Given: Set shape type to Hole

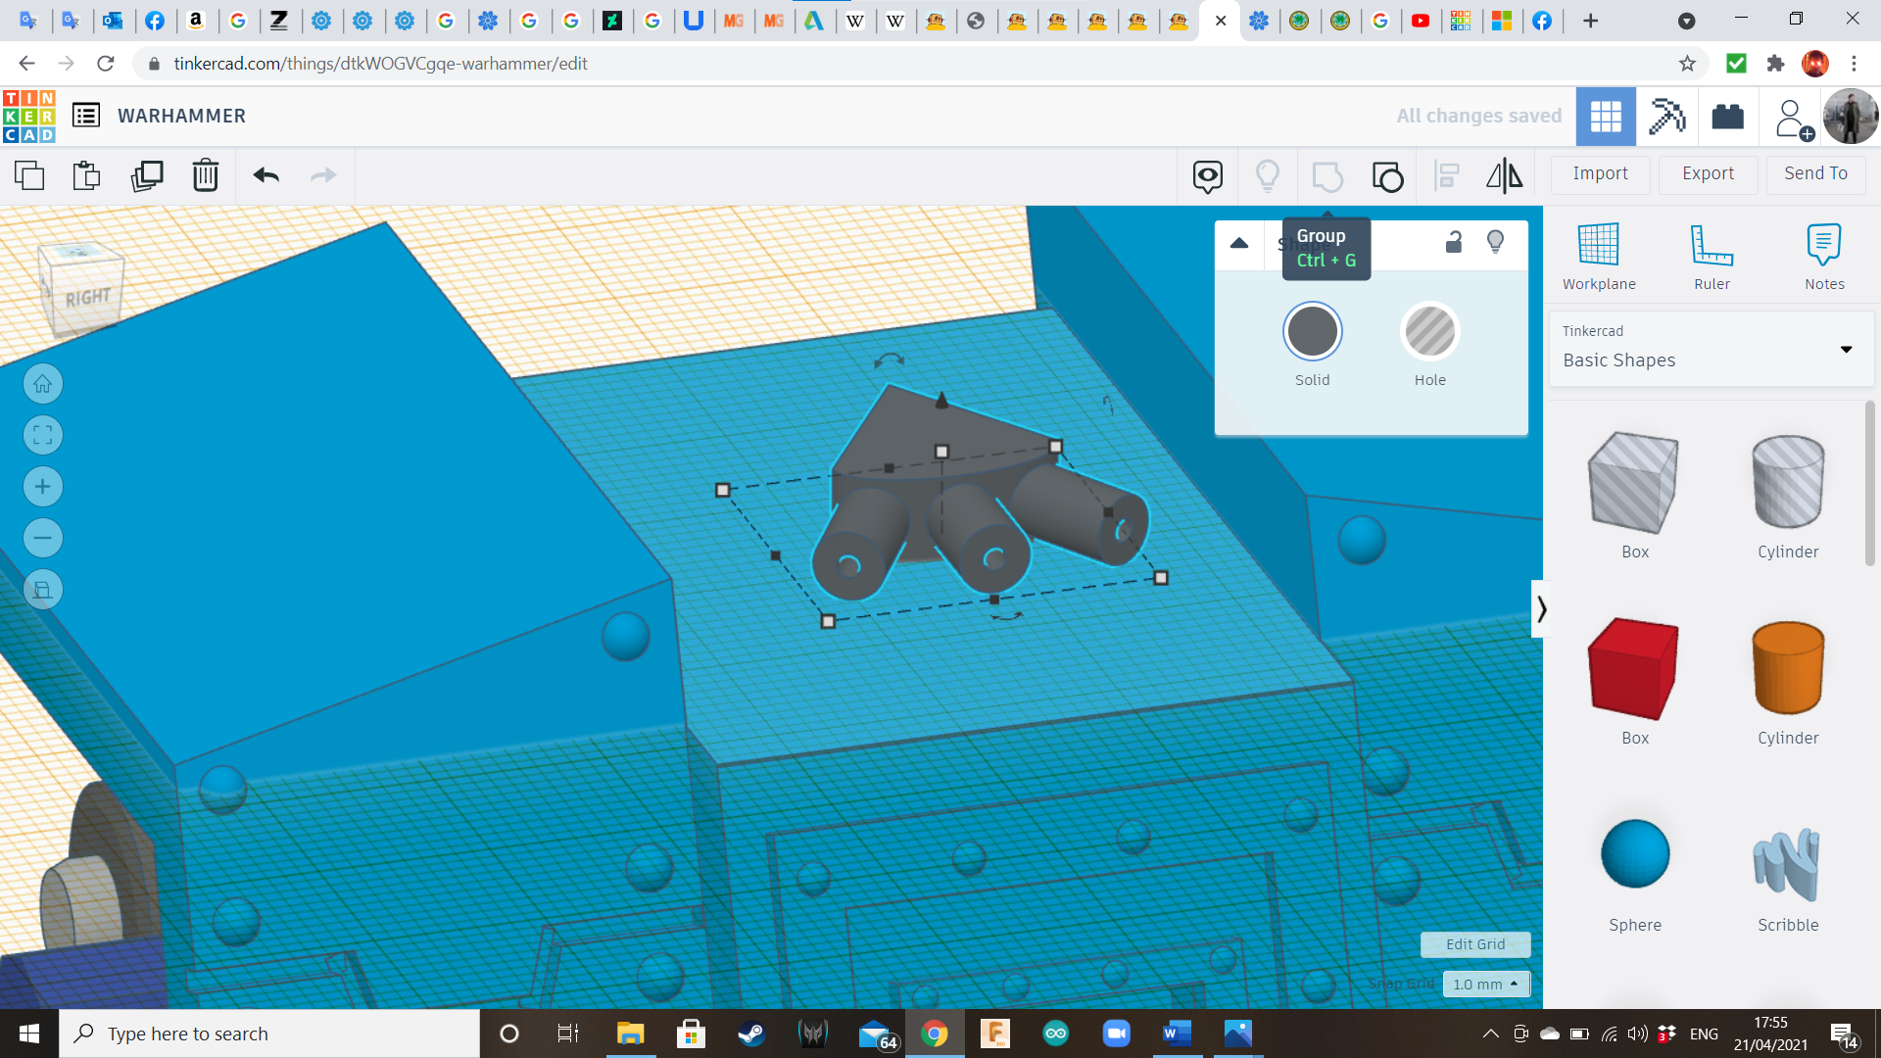Looking at the screenshot, I should click(1429, 332).
